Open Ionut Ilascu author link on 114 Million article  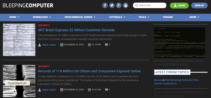click(49, 90)
